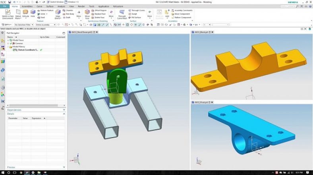Select the Datum Plane tool

[18, 14]
